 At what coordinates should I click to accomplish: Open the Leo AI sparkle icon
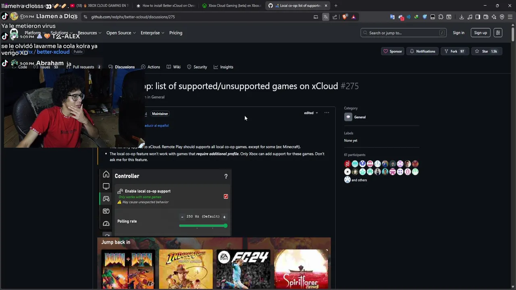coord(494,17)
